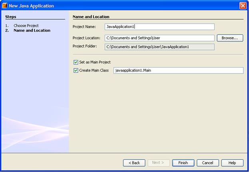The width and height of the screenshot is (249, 172).
Task: Cancel the new project wizard
Action: pyautogui.click(x=207, y=163)
